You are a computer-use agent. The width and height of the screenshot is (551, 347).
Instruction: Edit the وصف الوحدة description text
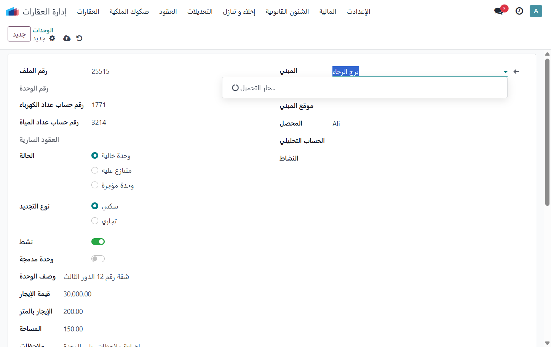96,277
